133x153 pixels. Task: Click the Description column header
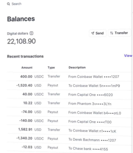(77, 67)
